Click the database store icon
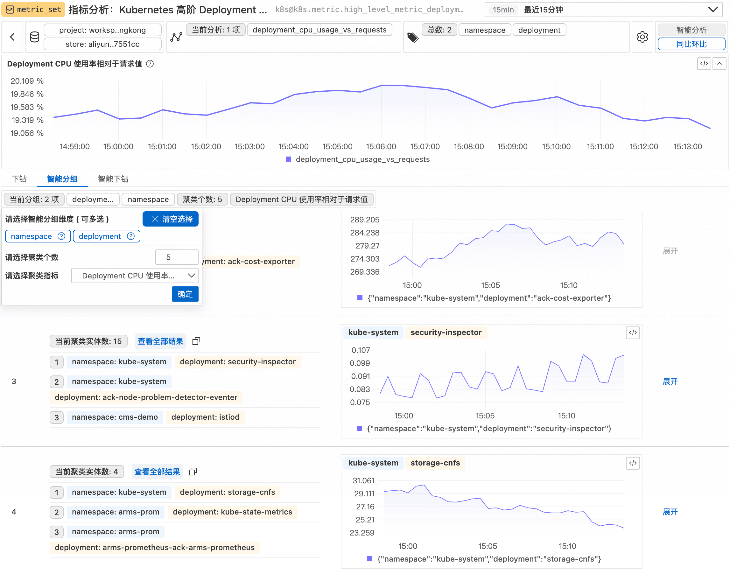 [x=35, y=37]
